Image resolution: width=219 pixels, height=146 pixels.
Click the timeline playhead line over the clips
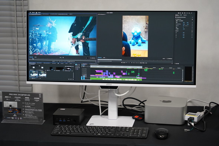(139, 73)
